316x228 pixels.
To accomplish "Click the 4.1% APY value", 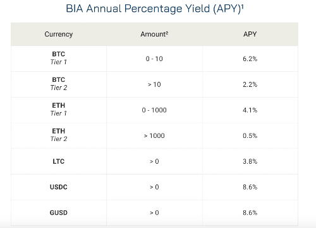I will click(250, 110).
